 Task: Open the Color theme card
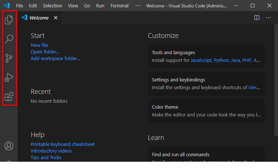(x=206, y=111)
